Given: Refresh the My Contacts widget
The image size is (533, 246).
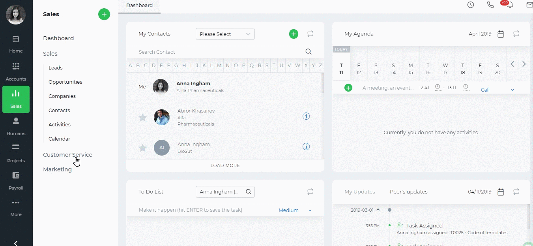Looking at the screenshot, I should [310, 34].
